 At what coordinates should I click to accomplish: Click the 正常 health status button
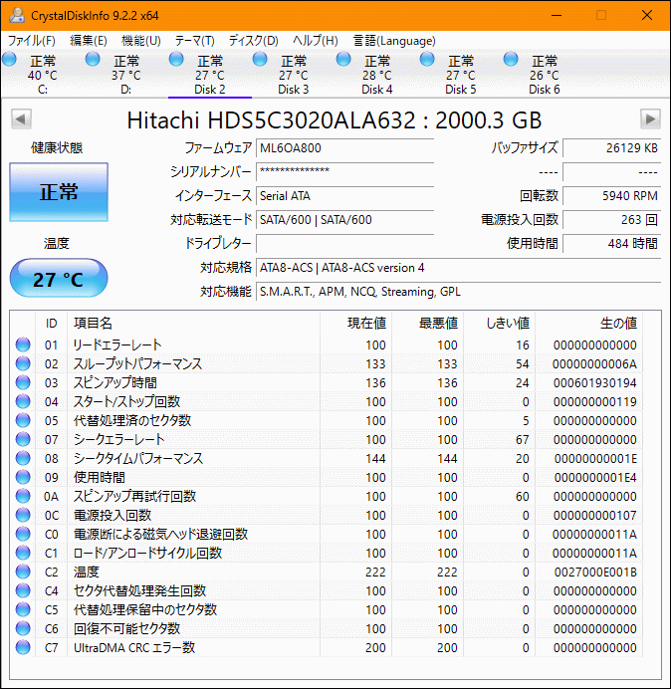(x=58, y=192)
